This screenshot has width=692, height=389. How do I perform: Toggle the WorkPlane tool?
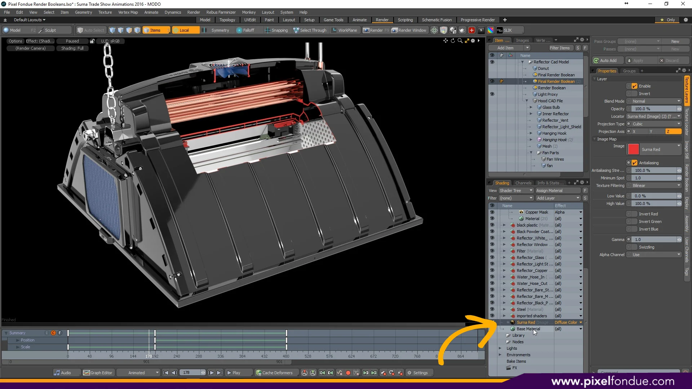click(x=344, y=30)
